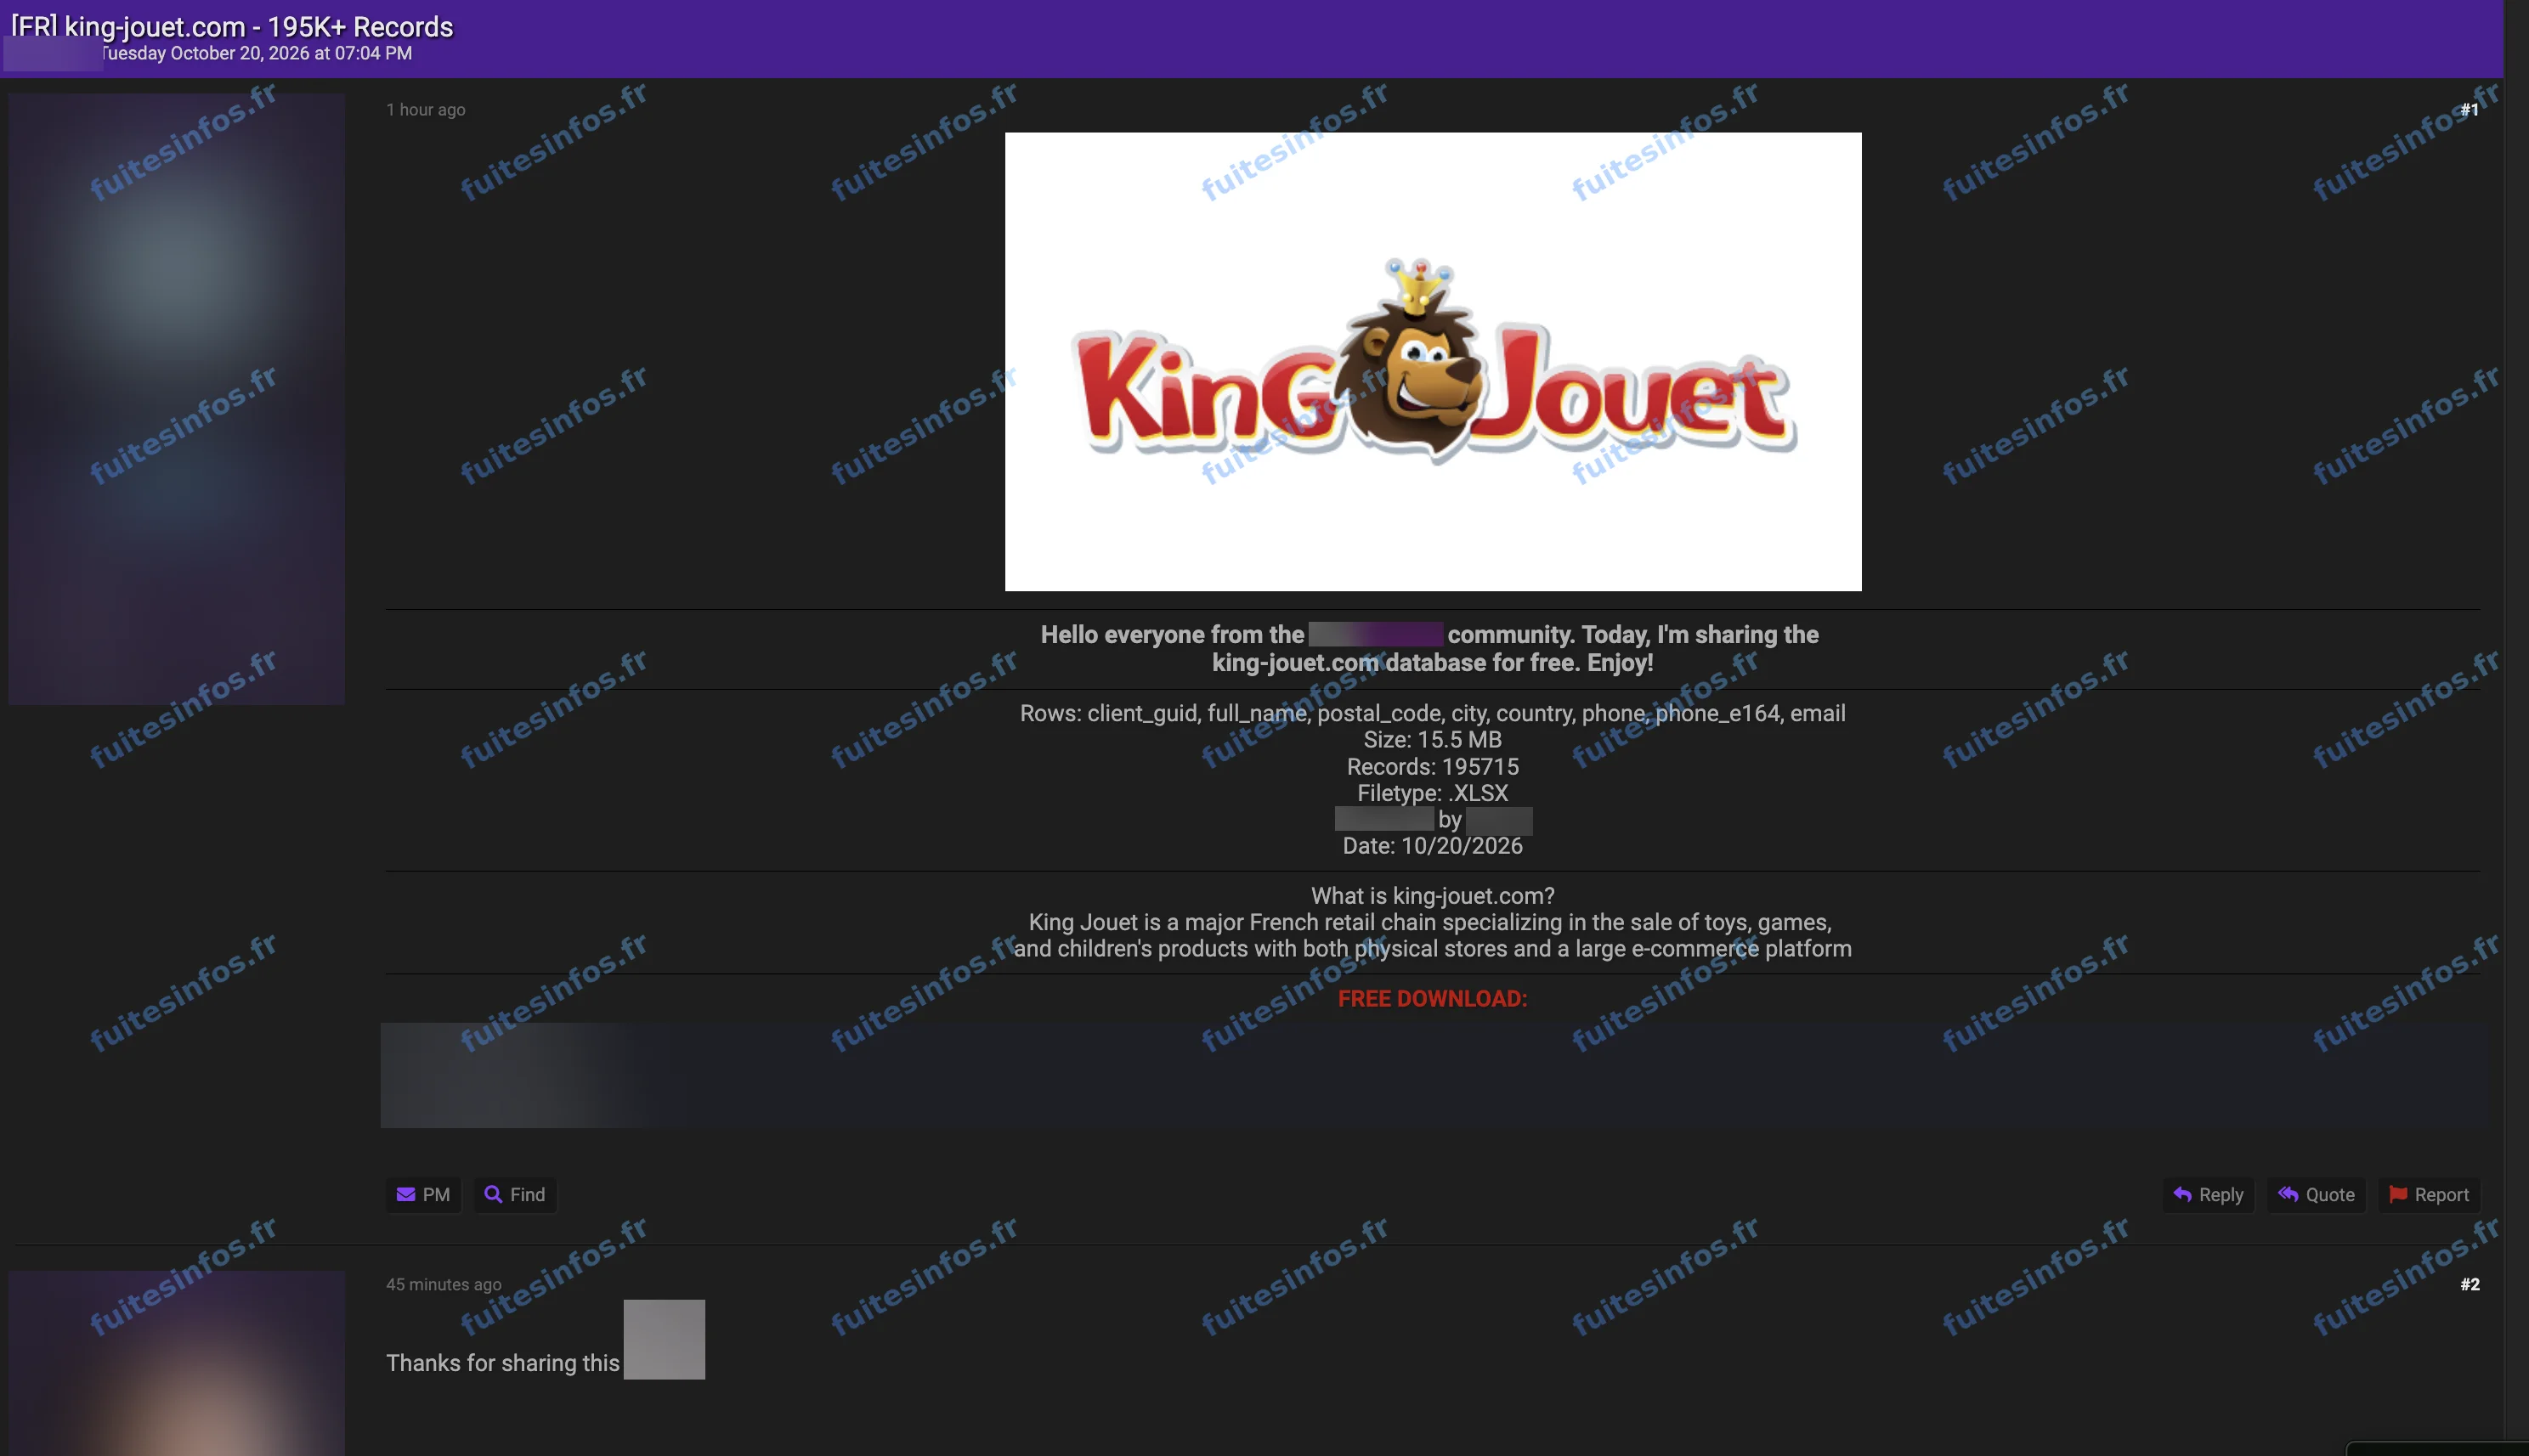This screenshot has height=1456, width=2529.
Task: Click the Quote double-arrow icon
Action: pyautogui.click(x=2288, y=1194)
